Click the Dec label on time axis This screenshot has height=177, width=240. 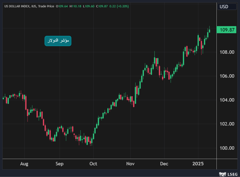click(x=164, y=164)
